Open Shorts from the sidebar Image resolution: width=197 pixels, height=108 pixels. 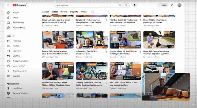15,18
